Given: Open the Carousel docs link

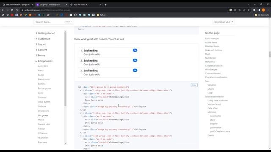Looking at the screenshot, I should click(42, 98).
